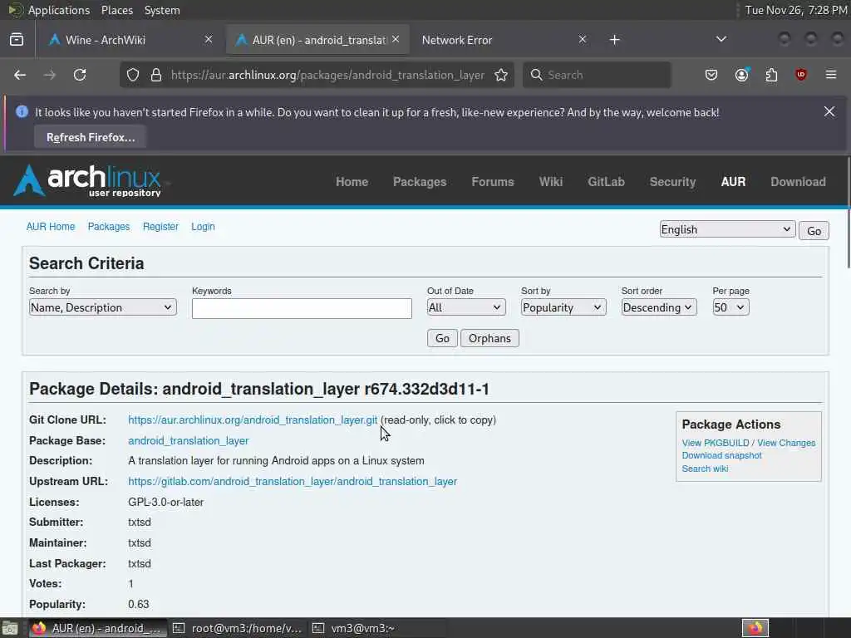Open the extensions puzzle icon
Viewport: 851px width, 638px height.
pos(771,75)
